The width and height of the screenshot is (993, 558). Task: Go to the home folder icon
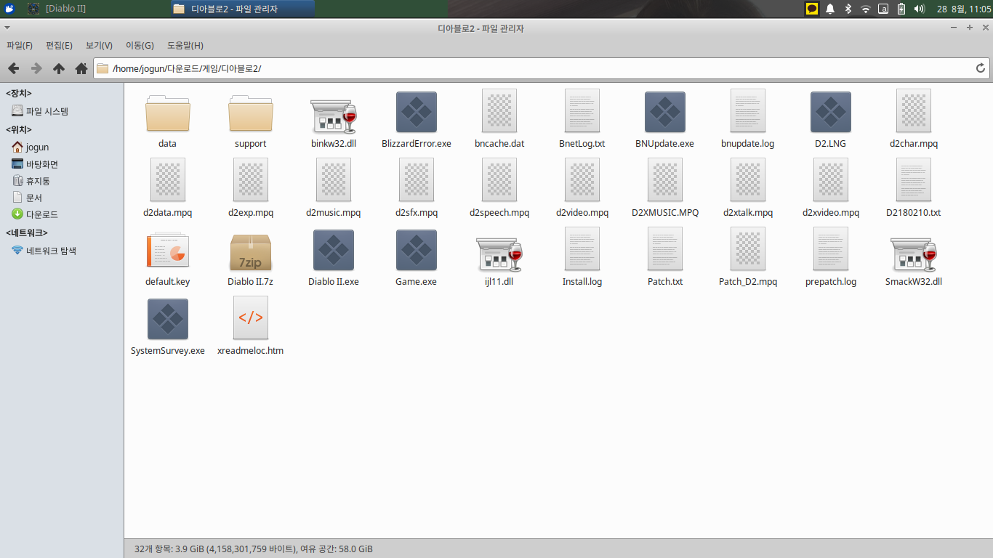coord(81,68)
